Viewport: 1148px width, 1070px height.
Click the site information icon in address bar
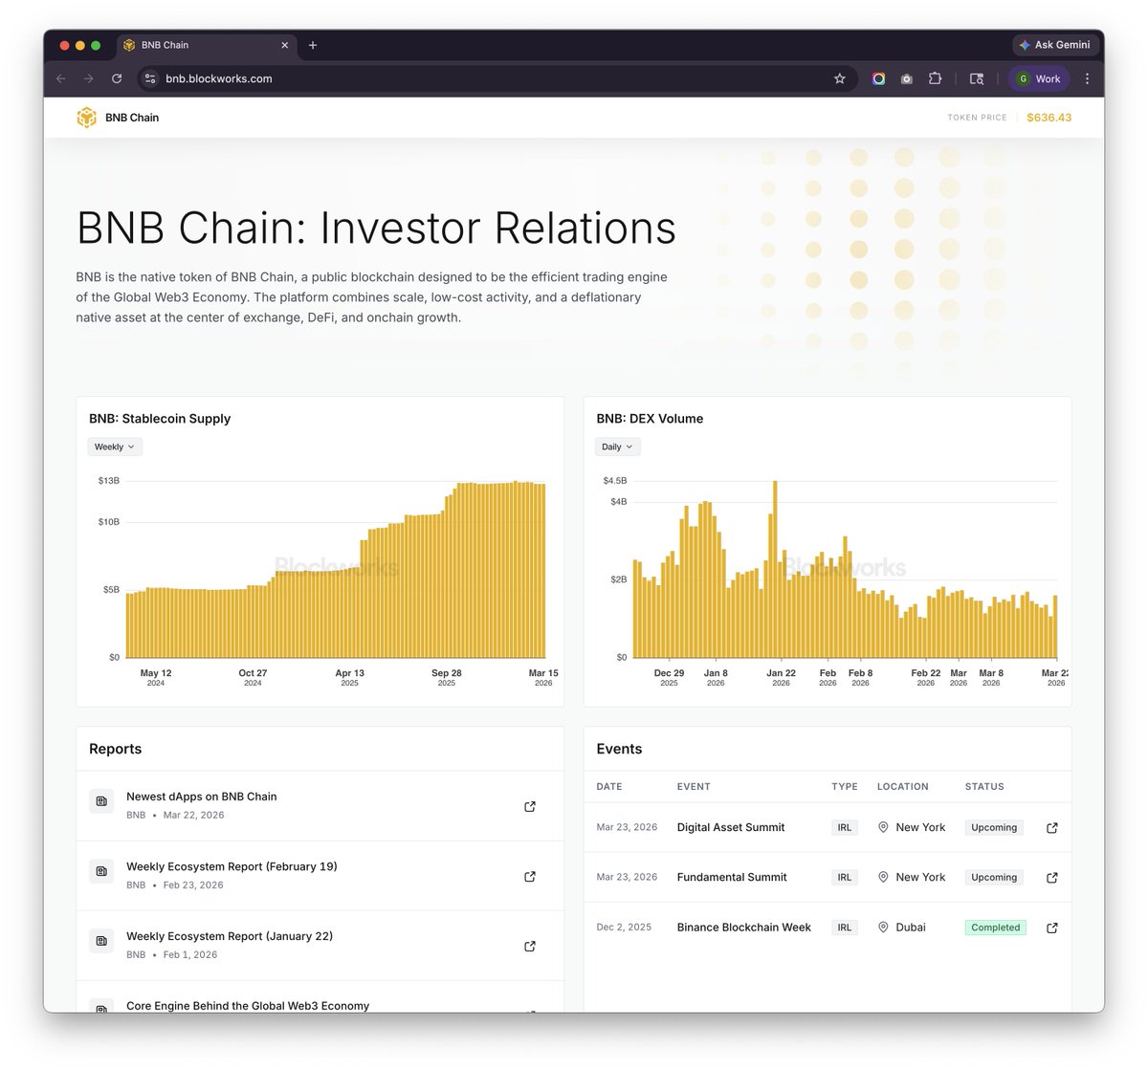(149, 78)
